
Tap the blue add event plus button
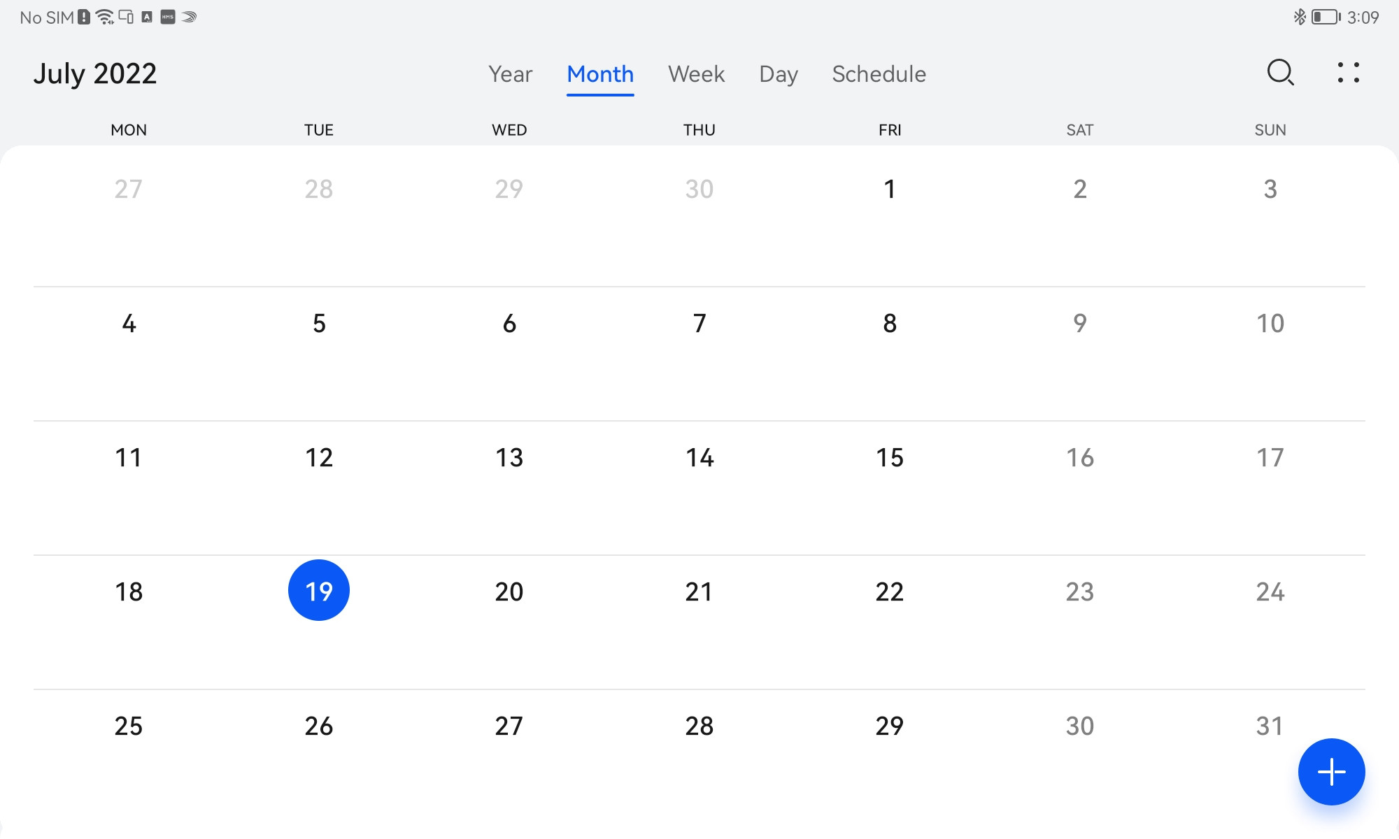click(x=1331, y=772)
